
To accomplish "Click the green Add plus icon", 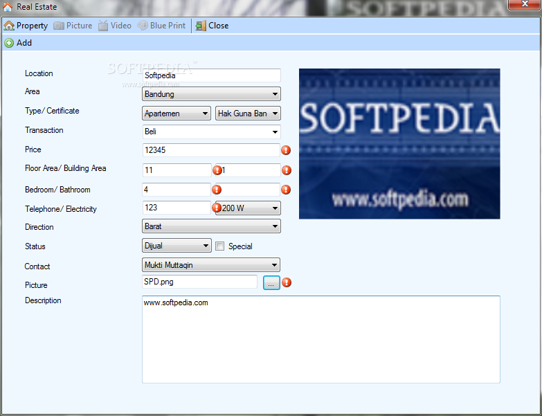I will [x=9, y=43].
